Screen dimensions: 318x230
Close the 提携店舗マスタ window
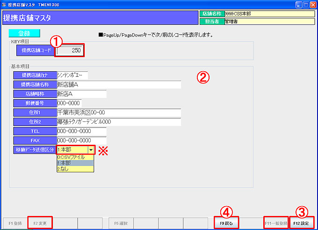(x=313, y=5)
